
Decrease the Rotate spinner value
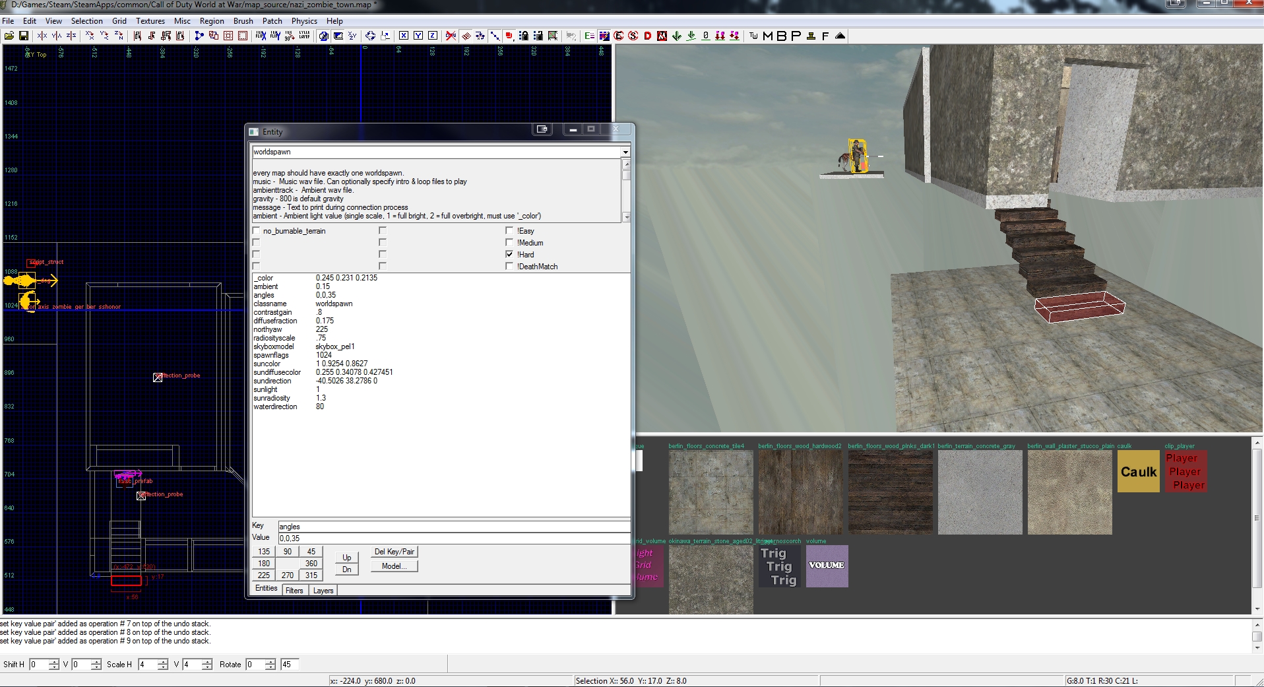point(270,667)
